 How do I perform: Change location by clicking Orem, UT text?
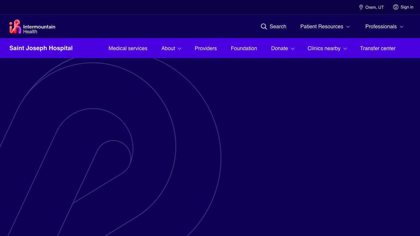[x=374, y=7]
